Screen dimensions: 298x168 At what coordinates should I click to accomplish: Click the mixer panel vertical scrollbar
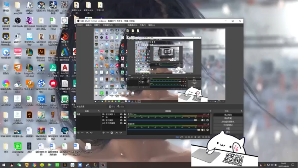[211, 124]
